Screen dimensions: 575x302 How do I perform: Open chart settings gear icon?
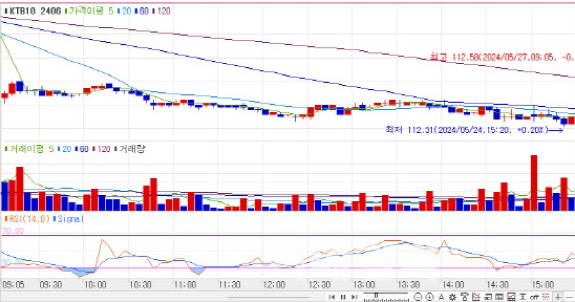[x=452, y=297]
